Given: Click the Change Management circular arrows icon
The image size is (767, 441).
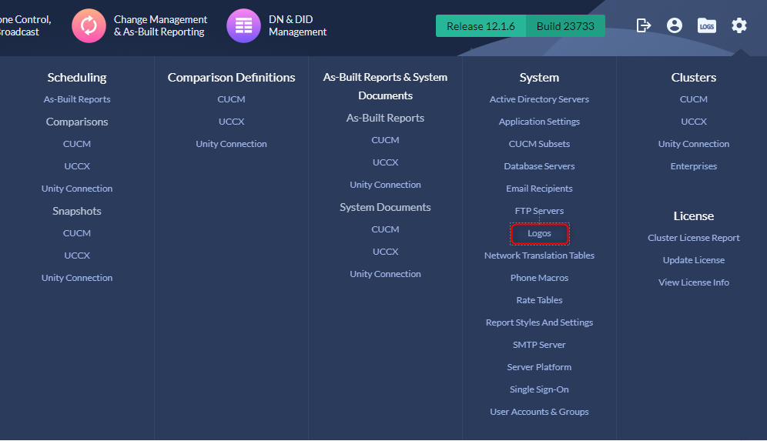Looking at the screenshot, I should coord(89,25).
